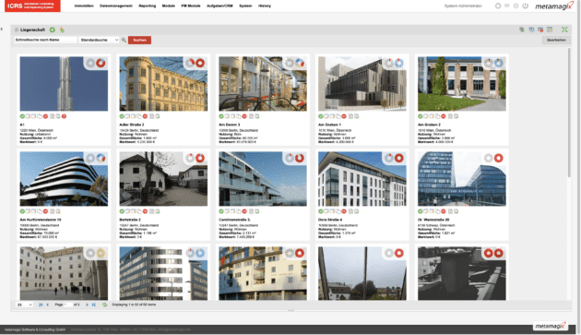Click the magnifier icon beside Standardsuche

click(x=124, y=40)
